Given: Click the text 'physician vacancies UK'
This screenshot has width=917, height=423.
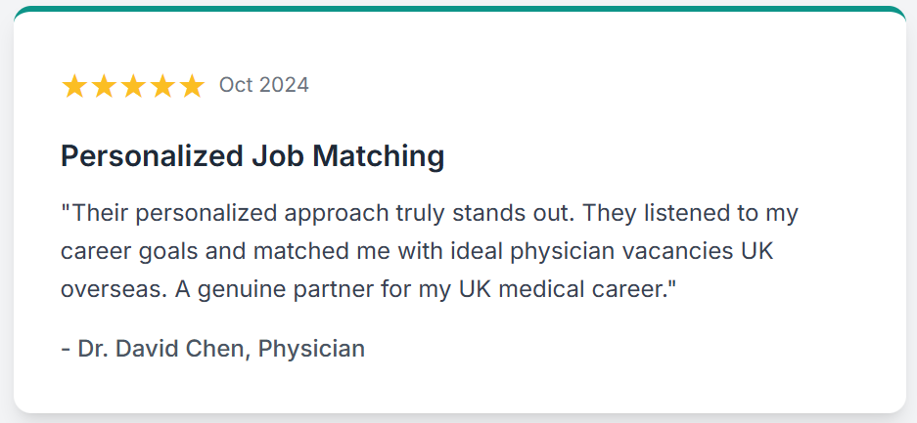Looking at the screenshot, I should [640, 251].
